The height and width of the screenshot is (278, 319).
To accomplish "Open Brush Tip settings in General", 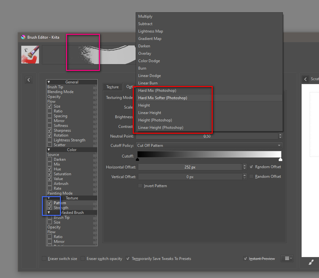I will (x=55, y=87).
